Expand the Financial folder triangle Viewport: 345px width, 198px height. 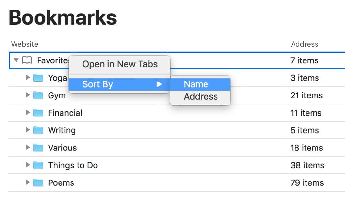[28, 113]
